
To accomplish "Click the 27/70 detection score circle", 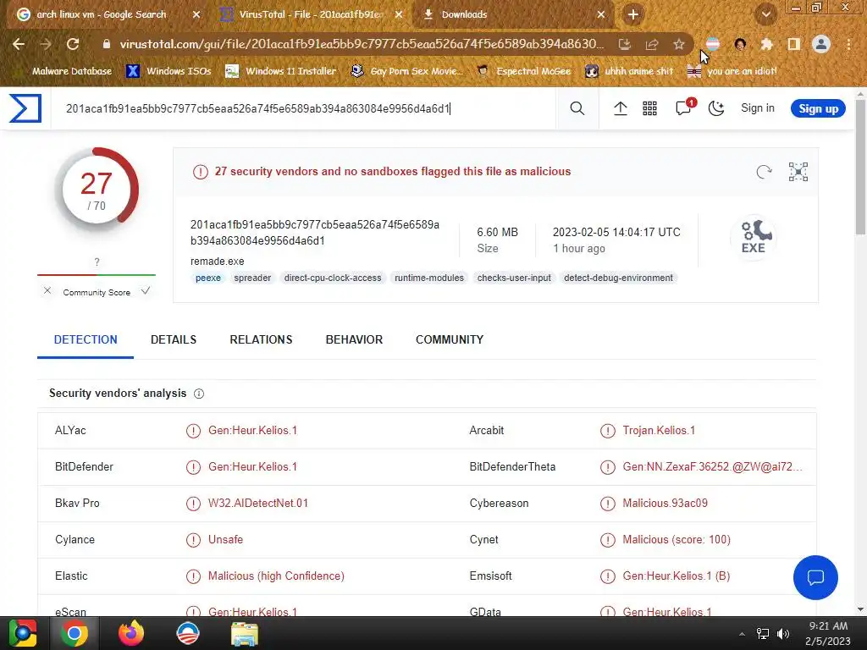I will (97, 190).
